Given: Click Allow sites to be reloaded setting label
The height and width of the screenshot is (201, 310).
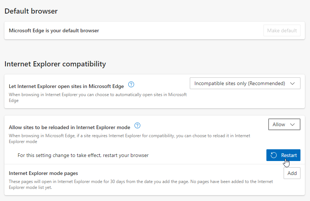Looking at the screenshot, I should pyautogui.click(x=69, y=127).
